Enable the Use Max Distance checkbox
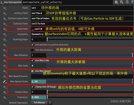The image size is (134, 105). (x=33, y=50)
